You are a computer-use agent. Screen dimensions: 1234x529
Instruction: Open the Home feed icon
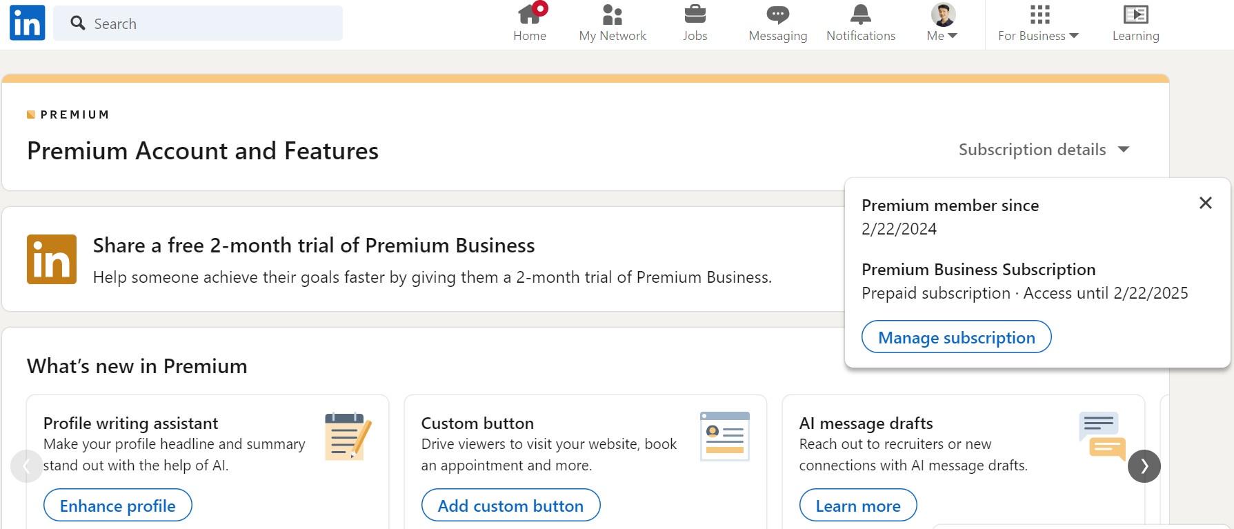[530, 23]
